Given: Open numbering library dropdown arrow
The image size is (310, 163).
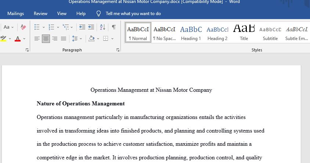Looking at the screenshot, I should (58, 27).
